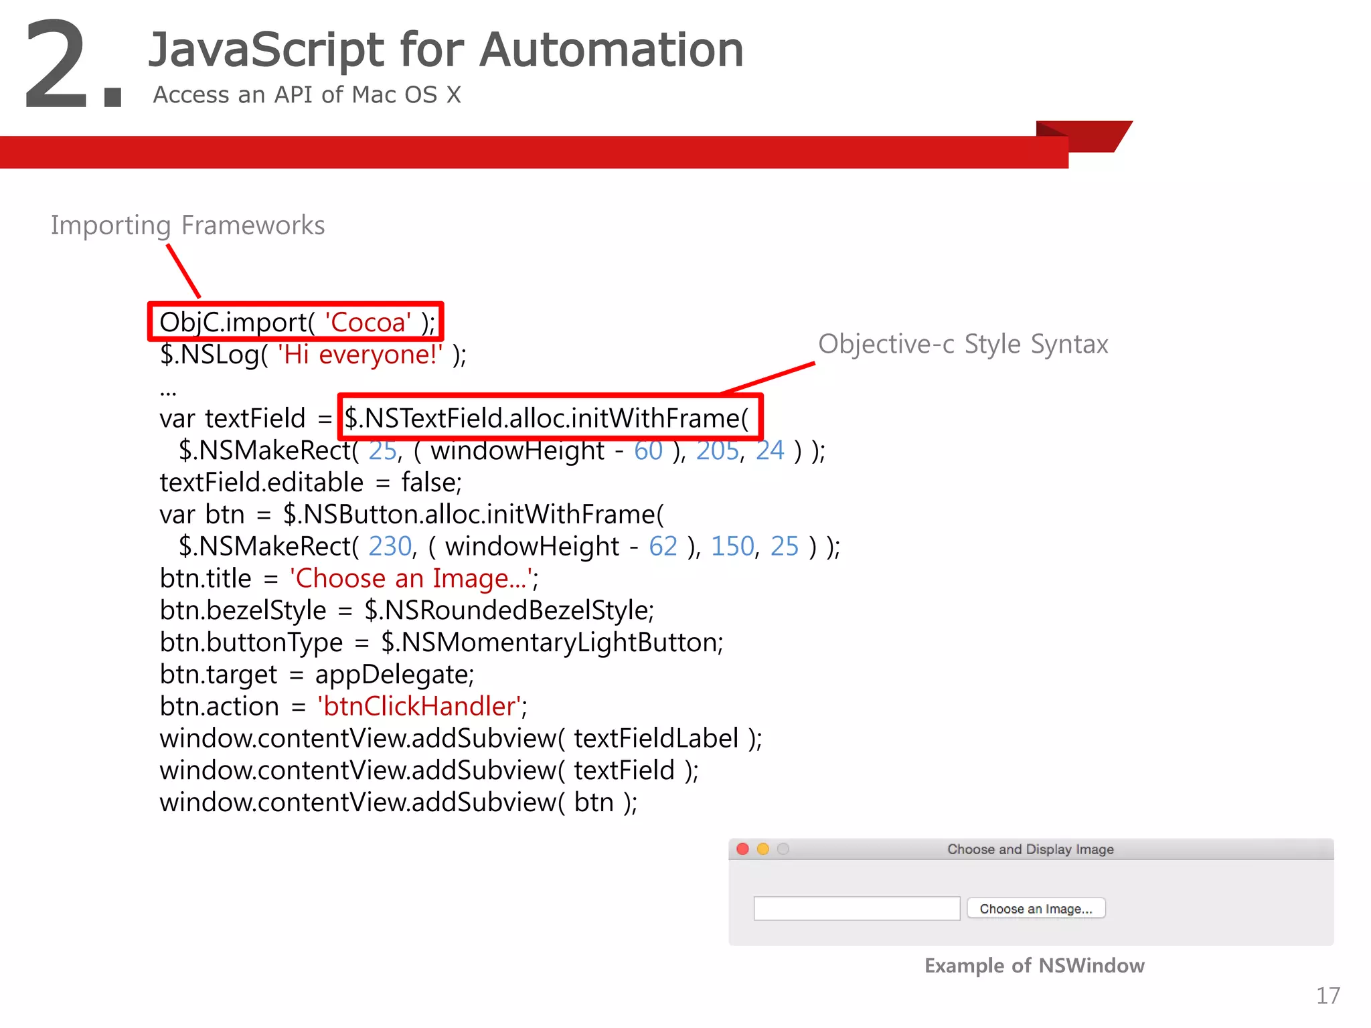Click the Choose an Image... button
The height and width of the screenshot is (1028, 1371).
pyautogui.click(x=1036, y=908)
